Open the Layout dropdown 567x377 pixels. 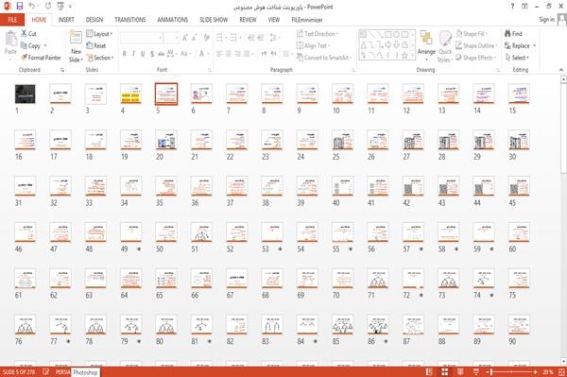(99, 34)
